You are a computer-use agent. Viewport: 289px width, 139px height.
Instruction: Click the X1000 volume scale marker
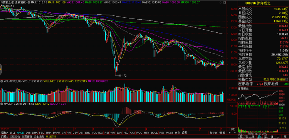coord(231,100)
